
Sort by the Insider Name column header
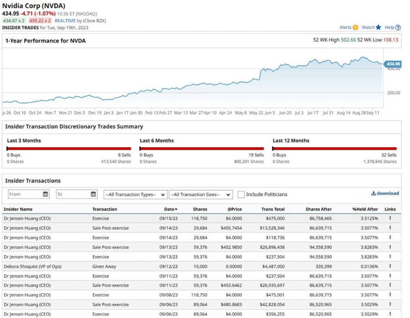pos(18,209)
